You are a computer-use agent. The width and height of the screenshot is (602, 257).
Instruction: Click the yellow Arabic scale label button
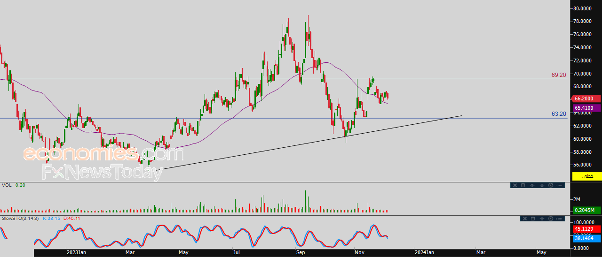587,176
